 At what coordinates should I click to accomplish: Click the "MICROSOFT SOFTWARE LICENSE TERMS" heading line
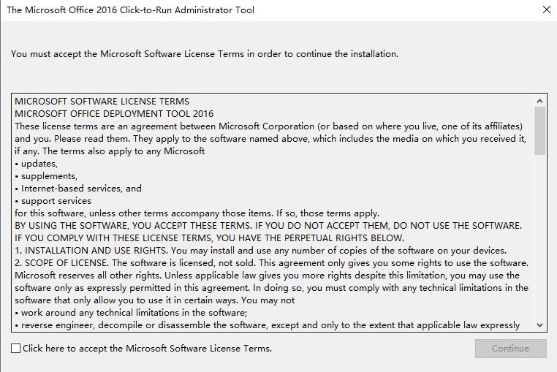(x=102, y=102)
